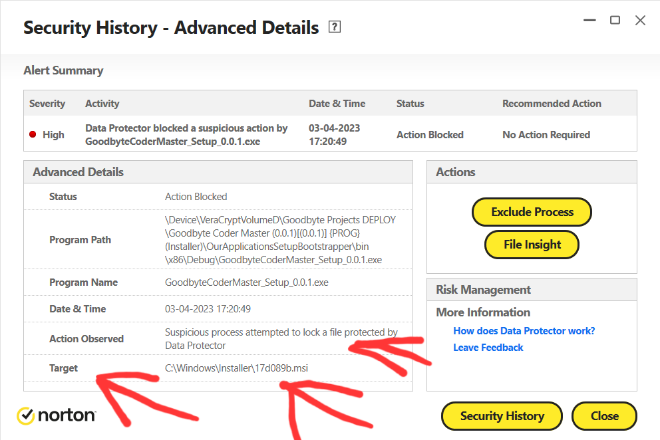Click the Program Path row label
The width and height of the screenshot is (660, 440).
tap(80, 240)
